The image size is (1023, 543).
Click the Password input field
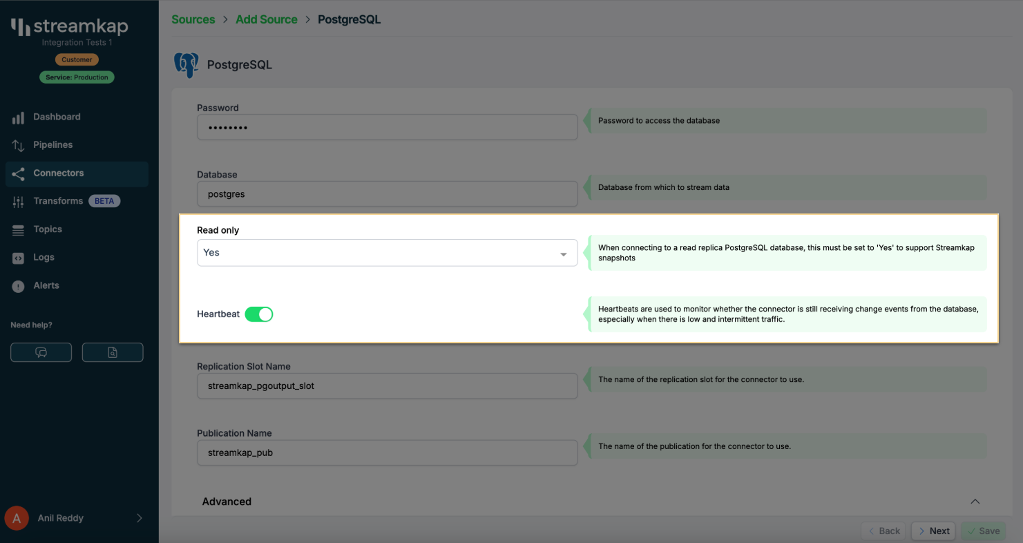387,127
